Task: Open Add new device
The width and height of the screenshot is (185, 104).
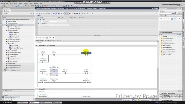Action: pyautogui.click(x=12, y=21)
